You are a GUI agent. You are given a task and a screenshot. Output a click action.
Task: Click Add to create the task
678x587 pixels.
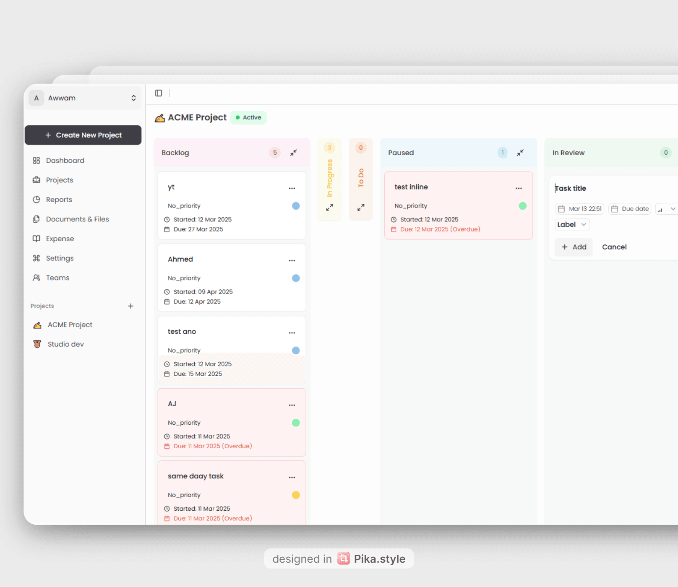574,247
